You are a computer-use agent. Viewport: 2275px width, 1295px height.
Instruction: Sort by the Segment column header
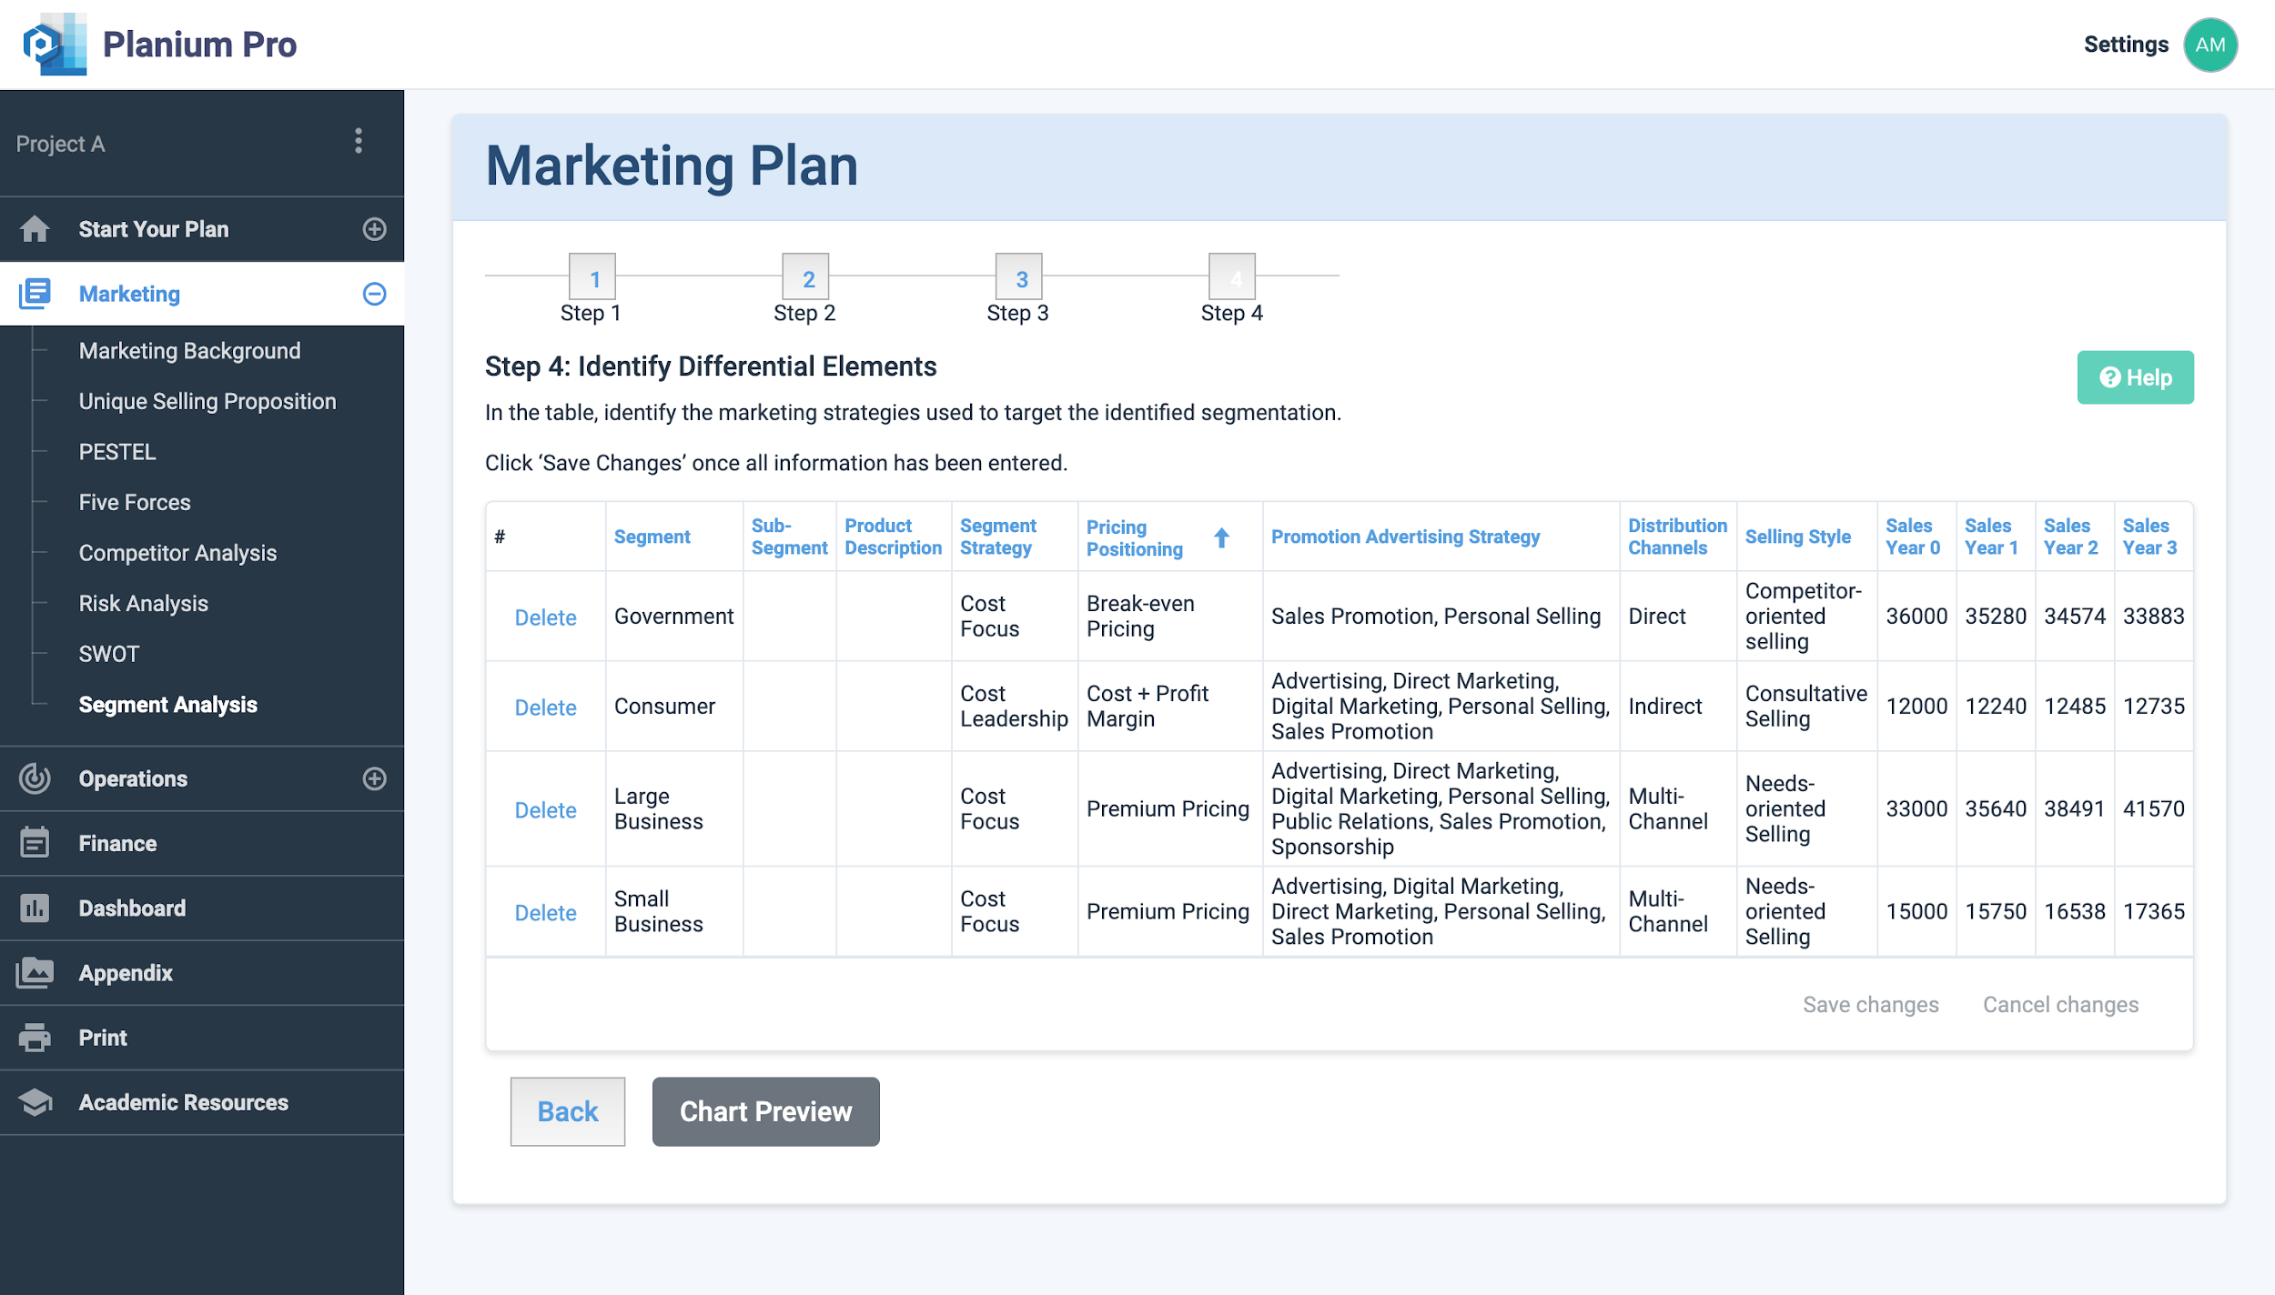click(652, 537)
